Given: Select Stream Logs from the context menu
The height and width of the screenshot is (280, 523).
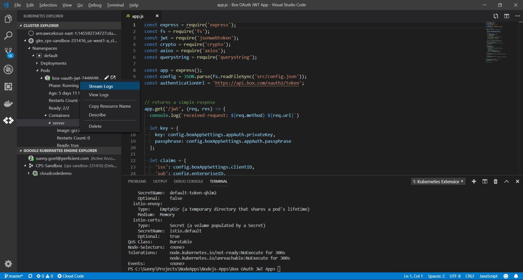Looking at the screenshot, I should pyautogui.click(x=101, y=86).
